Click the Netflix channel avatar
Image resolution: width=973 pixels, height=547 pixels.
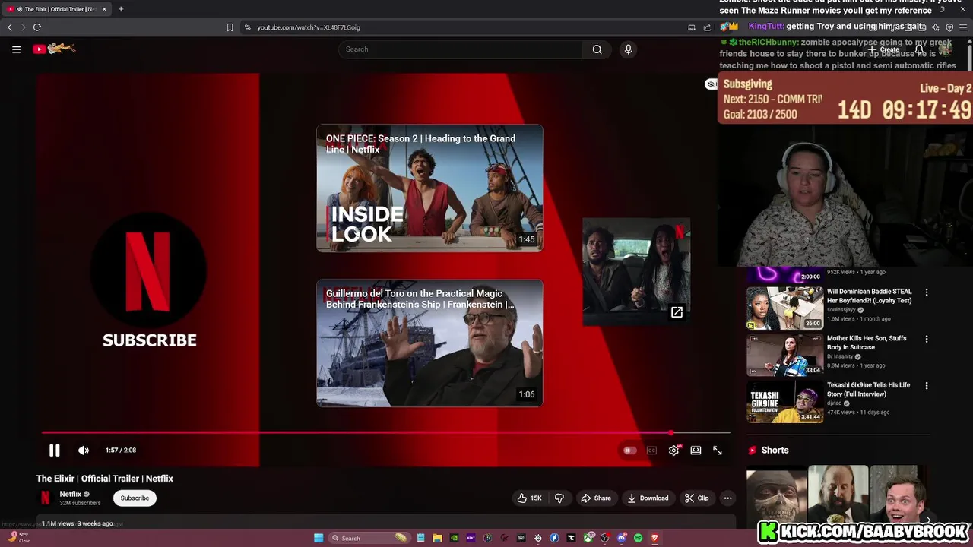pos(45,498)
